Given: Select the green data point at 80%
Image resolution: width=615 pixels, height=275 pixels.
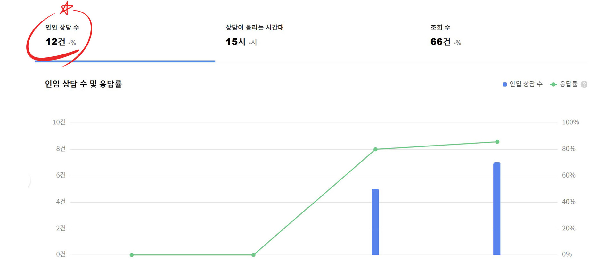Looking at the screenshot, I should click(375, 149).
